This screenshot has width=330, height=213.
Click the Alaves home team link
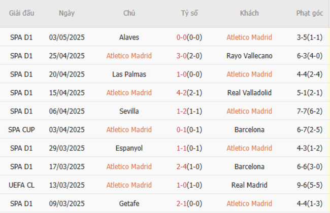pos(129,37)
